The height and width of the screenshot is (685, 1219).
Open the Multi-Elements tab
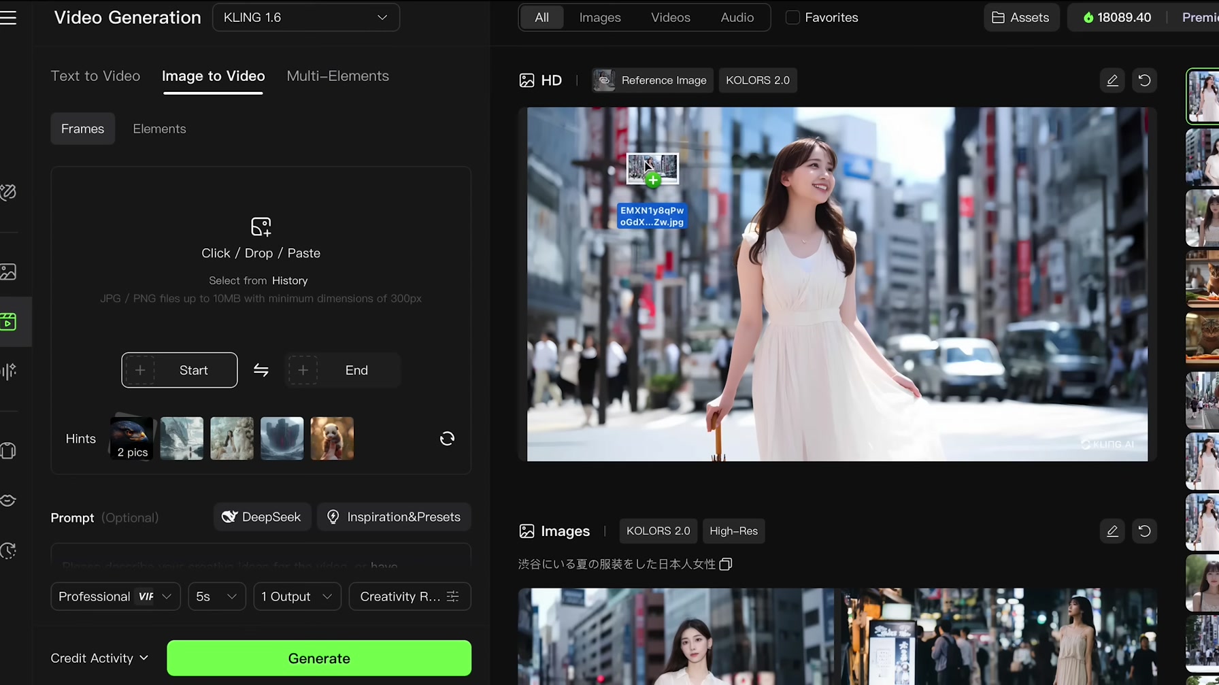[338, 76]
